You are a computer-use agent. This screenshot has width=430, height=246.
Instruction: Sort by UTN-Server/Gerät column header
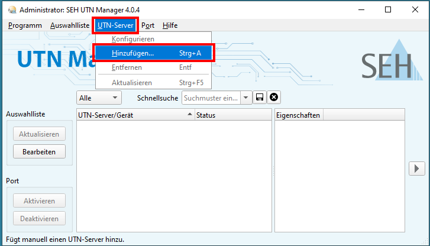pyautogui.click(x=135, y=115)
